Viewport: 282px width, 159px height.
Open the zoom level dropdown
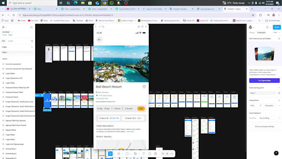coord(277,33)
